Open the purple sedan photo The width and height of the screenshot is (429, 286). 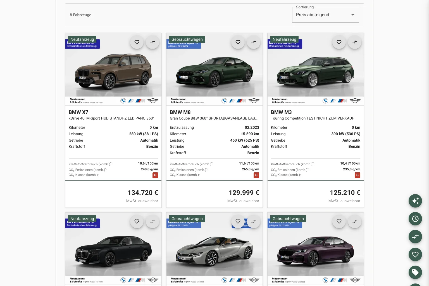[316, 249]
